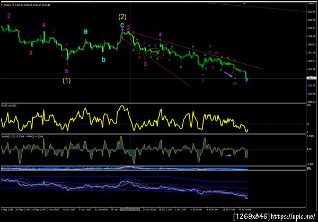The height and width of the screenshot is (222, 318).
Task: Click the 1147.26 value on the price axis
Action: click(311, 69)
